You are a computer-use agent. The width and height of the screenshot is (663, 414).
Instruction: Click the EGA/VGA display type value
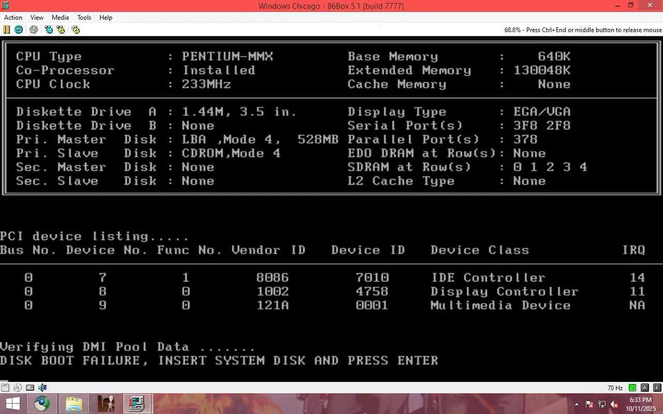[x=542, y=112]
